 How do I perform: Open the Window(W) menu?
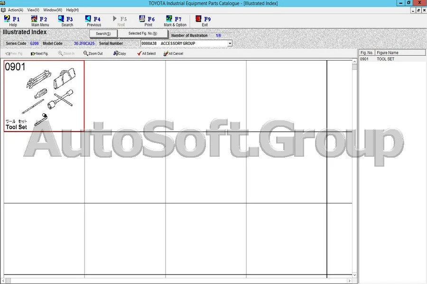click(x=52, y=9)
